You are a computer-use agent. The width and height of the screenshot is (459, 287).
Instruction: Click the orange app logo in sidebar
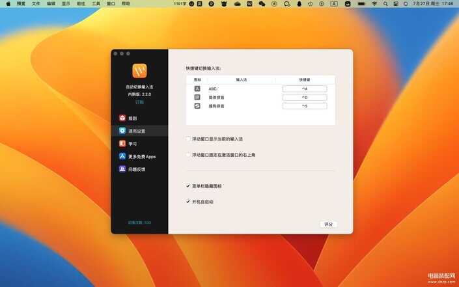[x=139, y=70]
